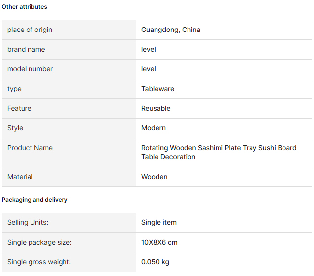
Task: Select the 'brand name' label
Action: pyautogui.click(x=26, y=49)
